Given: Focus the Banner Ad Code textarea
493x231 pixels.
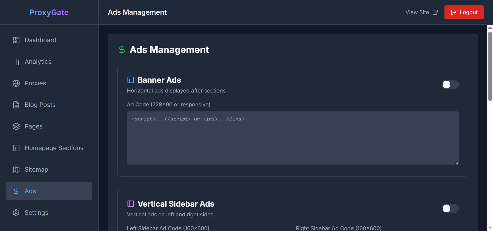Looking at the screenshot, I should coord(293,138).
